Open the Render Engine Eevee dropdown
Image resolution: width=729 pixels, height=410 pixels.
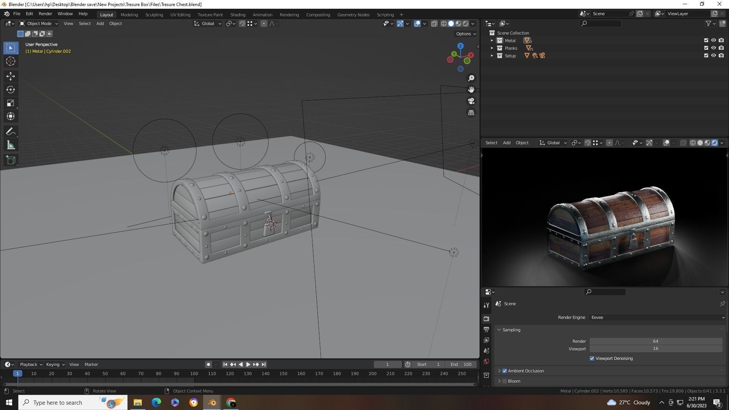coord(657,317)
